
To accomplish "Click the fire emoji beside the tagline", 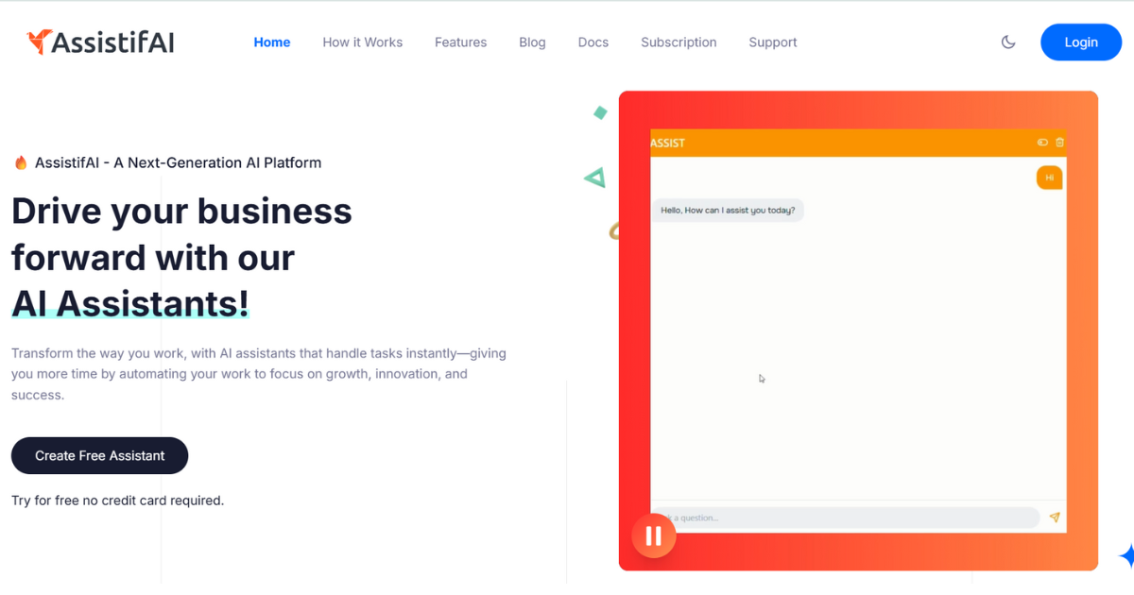I will [x=21, y=162].
